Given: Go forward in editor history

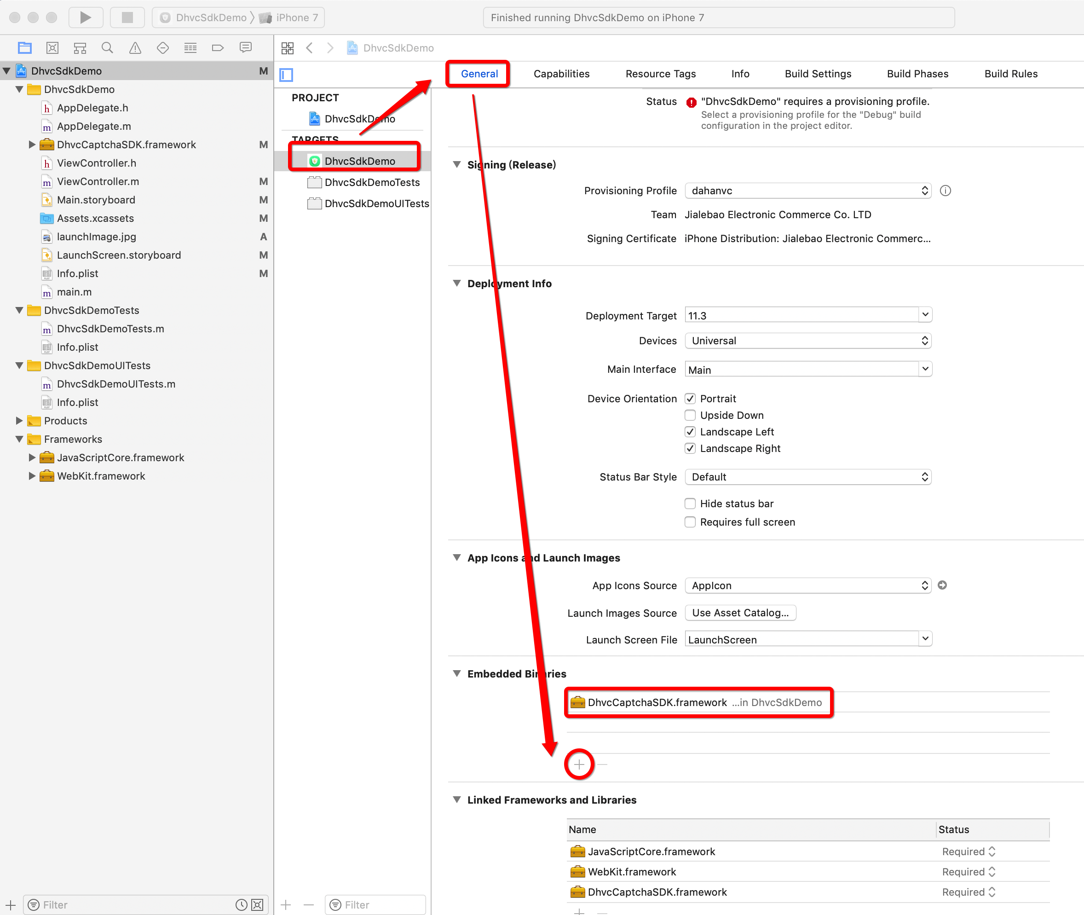Looking at the screenshot, I should (x=330, y=48).
